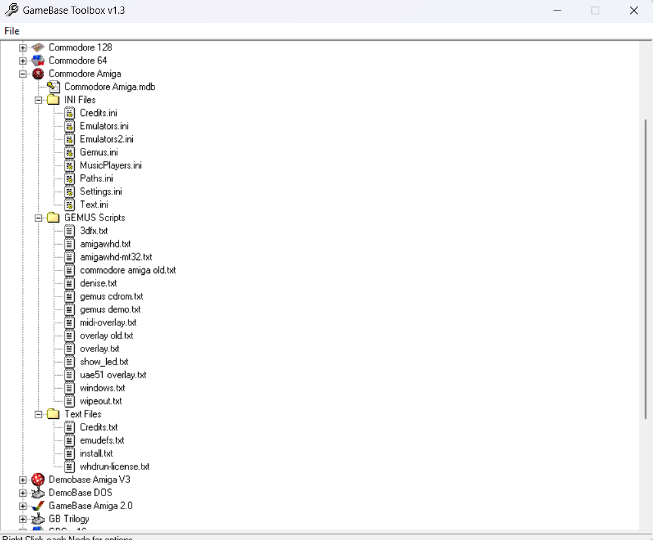Click the Gemus.ini file icon
The width and height of the screenshot is (653, 540).
coord(69,153)
